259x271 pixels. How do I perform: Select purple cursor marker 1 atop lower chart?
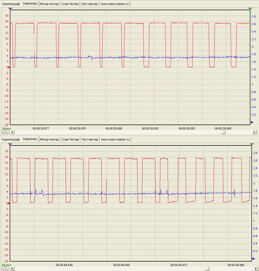coord(10,144)
